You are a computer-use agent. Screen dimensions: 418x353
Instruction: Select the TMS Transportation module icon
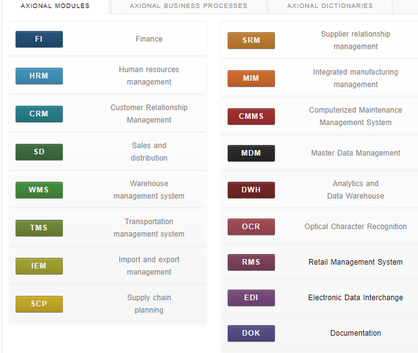[39, 228]
